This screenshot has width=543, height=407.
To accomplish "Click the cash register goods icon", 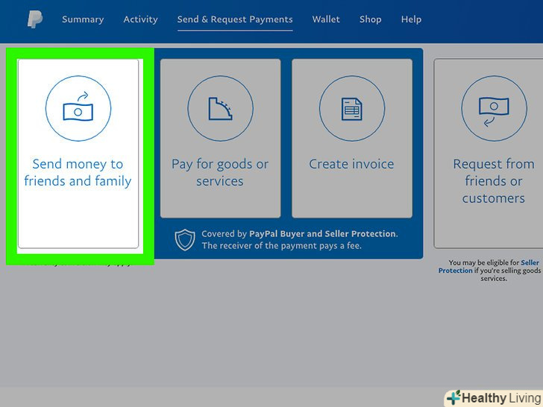I will [220, 108].
